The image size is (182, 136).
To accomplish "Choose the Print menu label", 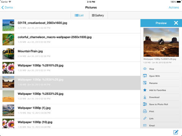I will [x=152, y=111].
